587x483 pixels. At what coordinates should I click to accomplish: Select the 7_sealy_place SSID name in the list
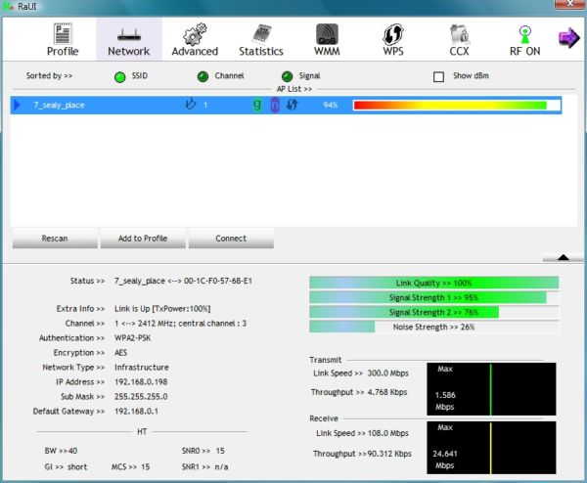59,106
